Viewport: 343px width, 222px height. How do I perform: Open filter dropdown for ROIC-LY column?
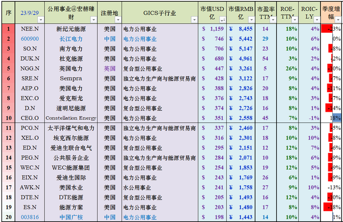pos(317,20)
